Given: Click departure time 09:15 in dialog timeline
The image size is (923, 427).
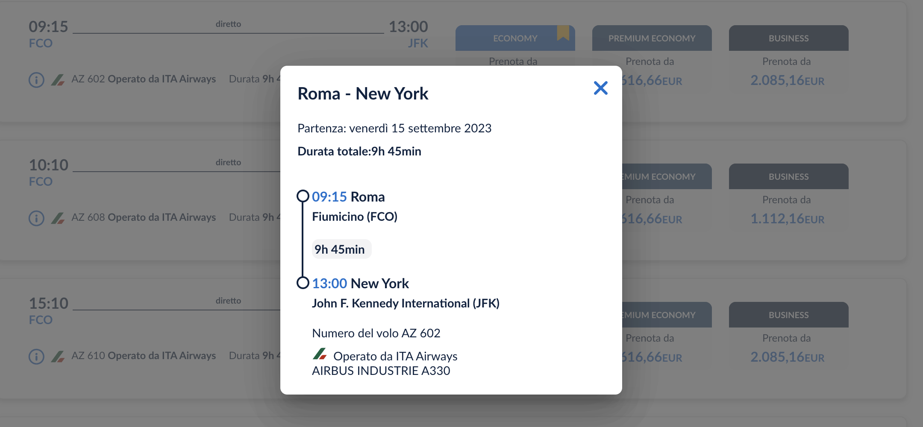Looking at the screenshot, I should tap(329, 197).
